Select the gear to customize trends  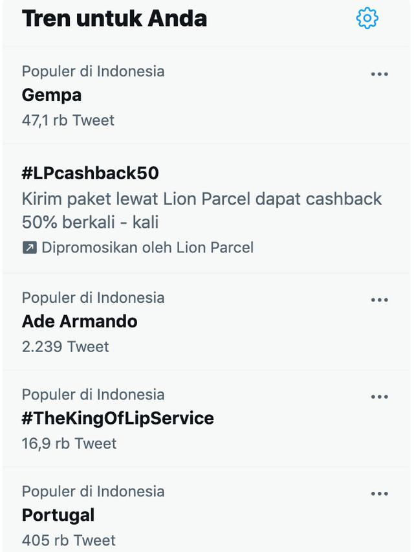pos(367,19)
